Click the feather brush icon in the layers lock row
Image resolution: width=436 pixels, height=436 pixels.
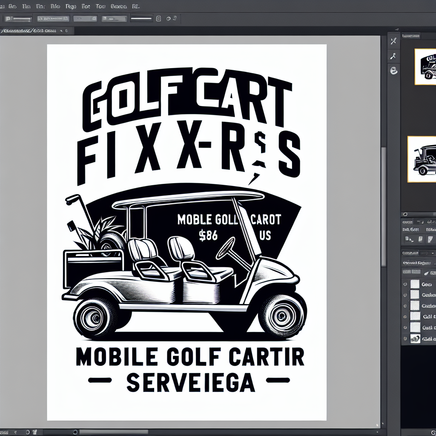click(427, 273)
